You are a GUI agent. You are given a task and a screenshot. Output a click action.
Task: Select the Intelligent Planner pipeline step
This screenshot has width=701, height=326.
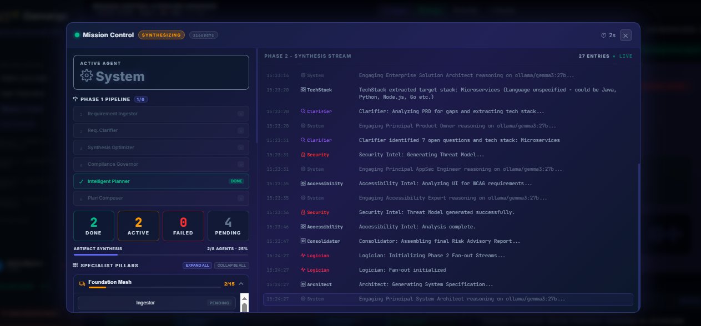(x=161, y=181)
